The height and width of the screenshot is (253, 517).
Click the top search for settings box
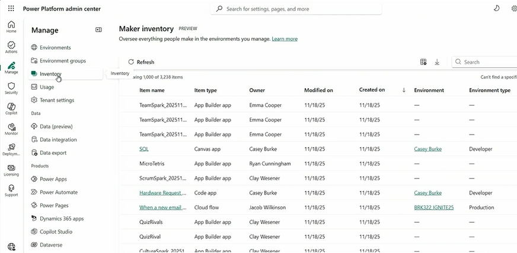(296, 9)
